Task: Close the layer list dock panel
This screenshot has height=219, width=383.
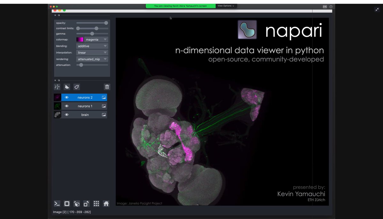Action: click(55, 80)
